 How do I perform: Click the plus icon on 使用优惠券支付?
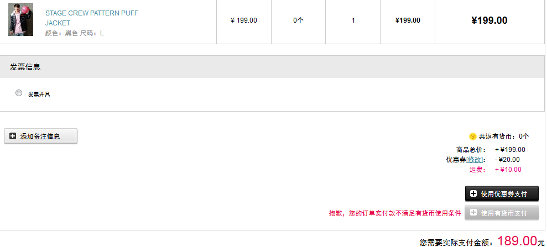coord(473,194)
